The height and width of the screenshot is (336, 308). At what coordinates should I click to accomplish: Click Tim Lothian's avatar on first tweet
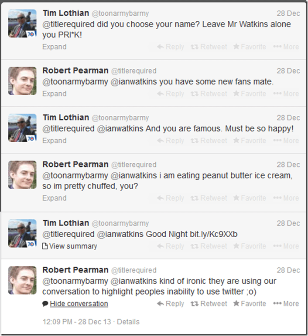click(22, 23)
